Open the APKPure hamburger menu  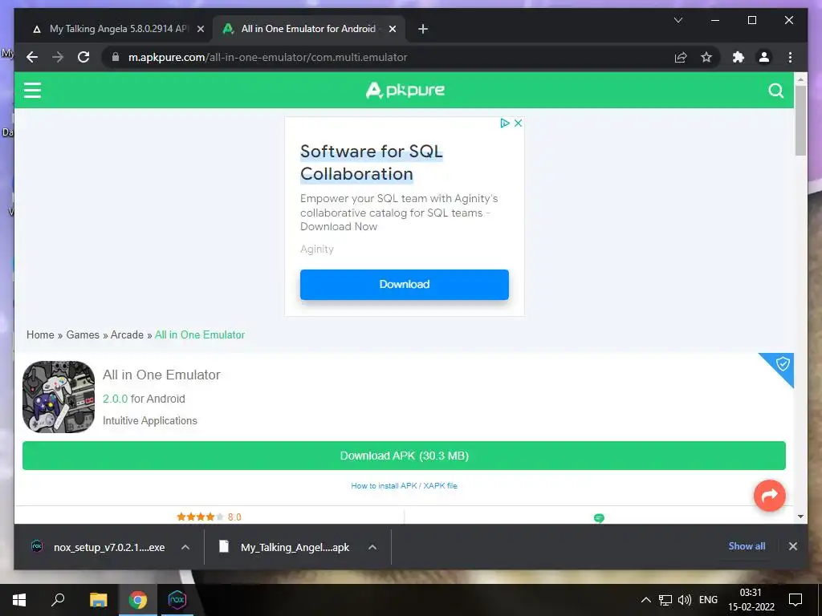point(32,90)
